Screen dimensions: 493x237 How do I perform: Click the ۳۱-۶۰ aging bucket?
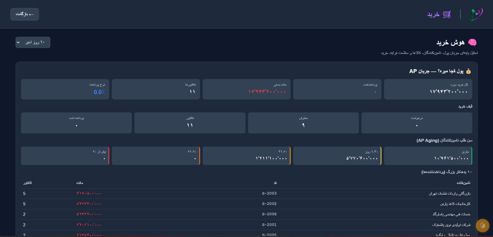point(246,156)
